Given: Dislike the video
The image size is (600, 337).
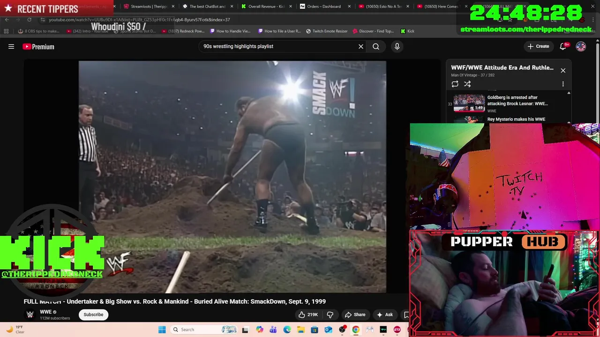Looking at the screenshot, I should pyautogui.click(x=330, y=315).
